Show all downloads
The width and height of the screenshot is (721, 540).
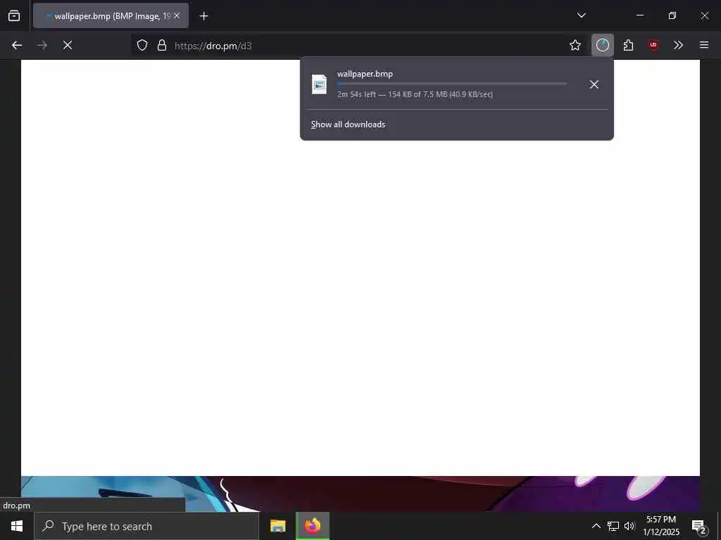pos(348,124)
